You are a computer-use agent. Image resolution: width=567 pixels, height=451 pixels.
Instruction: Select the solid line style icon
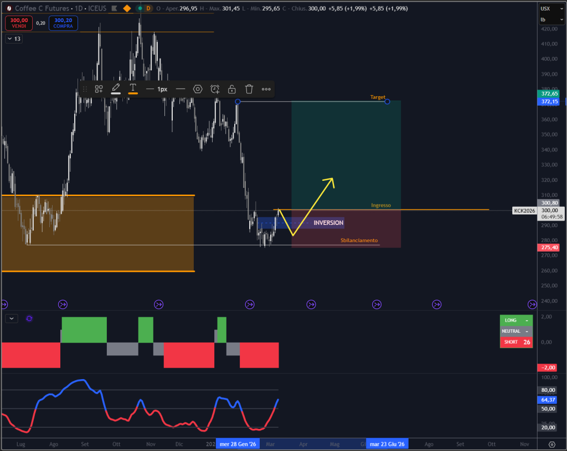(x=181, y=89)
